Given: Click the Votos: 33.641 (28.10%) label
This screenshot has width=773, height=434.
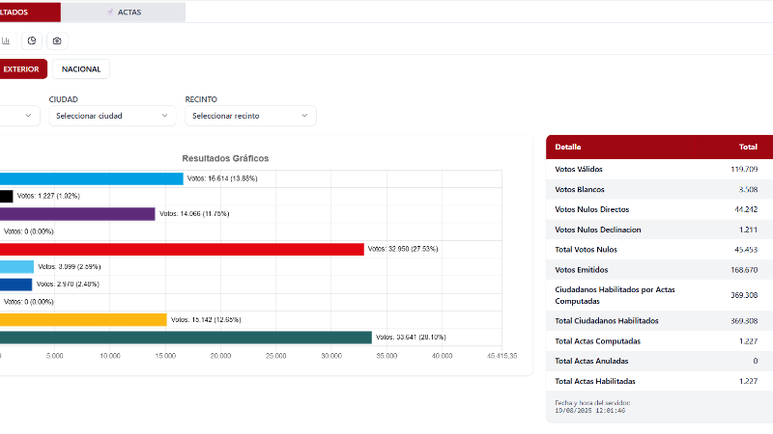Looking at the screenshot, I should [x=411, y=338].
